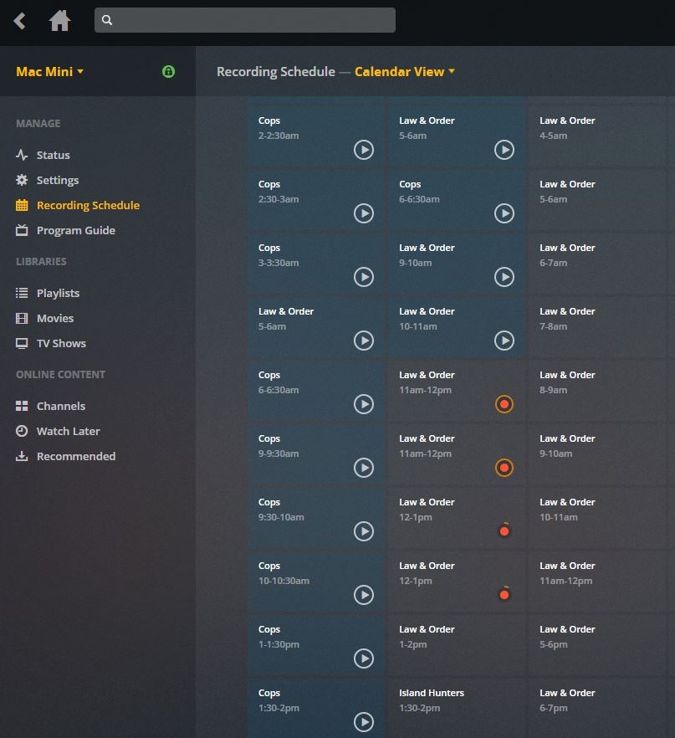
Task: Open Law & Order 7-8am entry
Action: 597,326
